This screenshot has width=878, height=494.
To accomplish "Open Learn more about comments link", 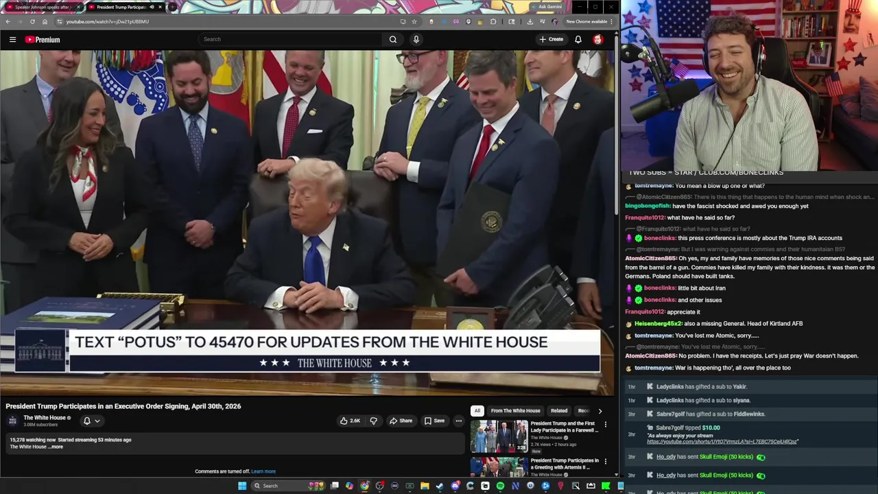I will tap(263, 471).
